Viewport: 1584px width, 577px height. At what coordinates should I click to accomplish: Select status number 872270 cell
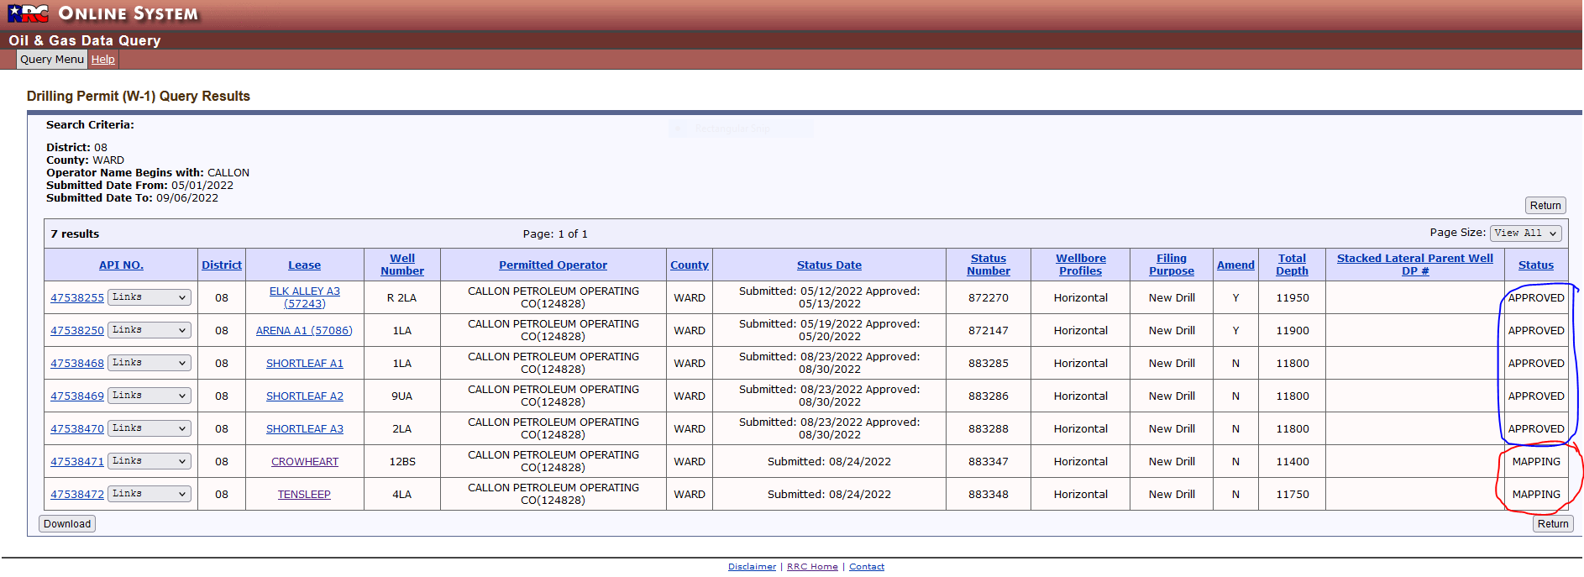click(x=989, y=298)
